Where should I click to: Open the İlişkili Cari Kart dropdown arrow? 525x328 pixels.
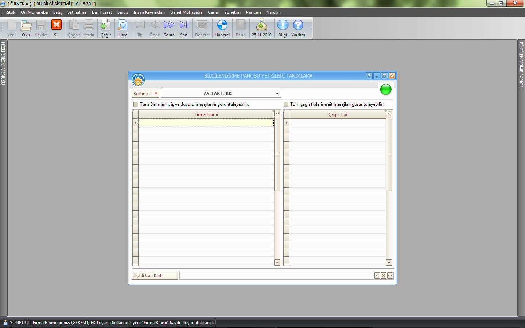click(x=377, y=276)
